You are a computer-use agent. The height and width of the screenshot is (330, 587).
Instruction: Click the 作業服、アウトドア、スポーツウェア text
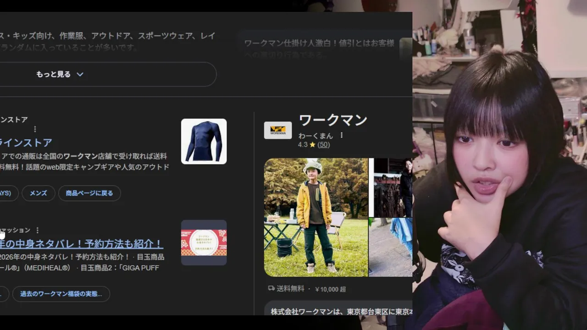click(x=129, y=36)
